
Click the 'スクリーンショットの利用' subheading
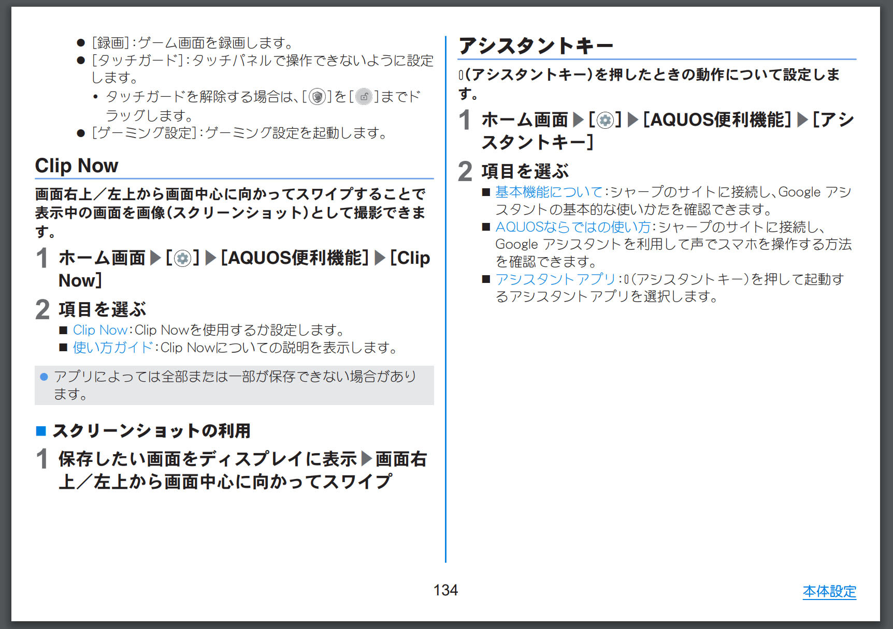[151, 431]
